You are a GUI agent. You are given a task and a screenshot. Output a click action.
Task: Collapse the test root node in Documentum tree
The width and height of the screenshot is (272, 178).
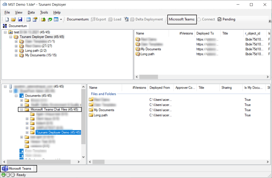5,32
